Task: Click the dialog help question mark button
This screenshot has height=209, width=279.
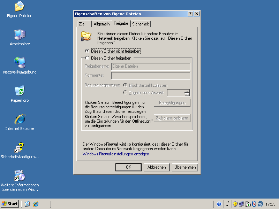Action: click(x=190, y=14)
